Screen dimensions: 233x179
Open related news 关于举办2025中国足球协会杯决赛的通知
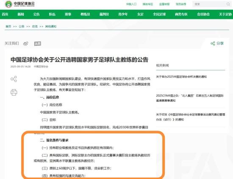click(181, 77)
